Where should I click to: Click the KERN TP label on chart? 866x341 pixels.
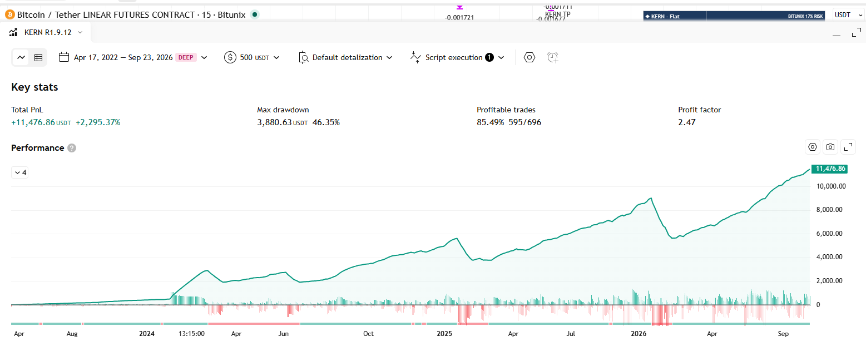click(557, 14)
